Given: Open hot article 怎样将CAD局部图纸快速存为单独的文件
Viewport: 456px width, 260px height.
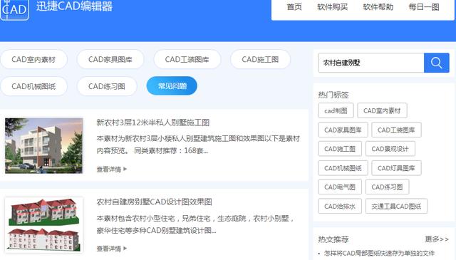Looking at the screenshot, I should pyautogui.click(x=380, y=253).
